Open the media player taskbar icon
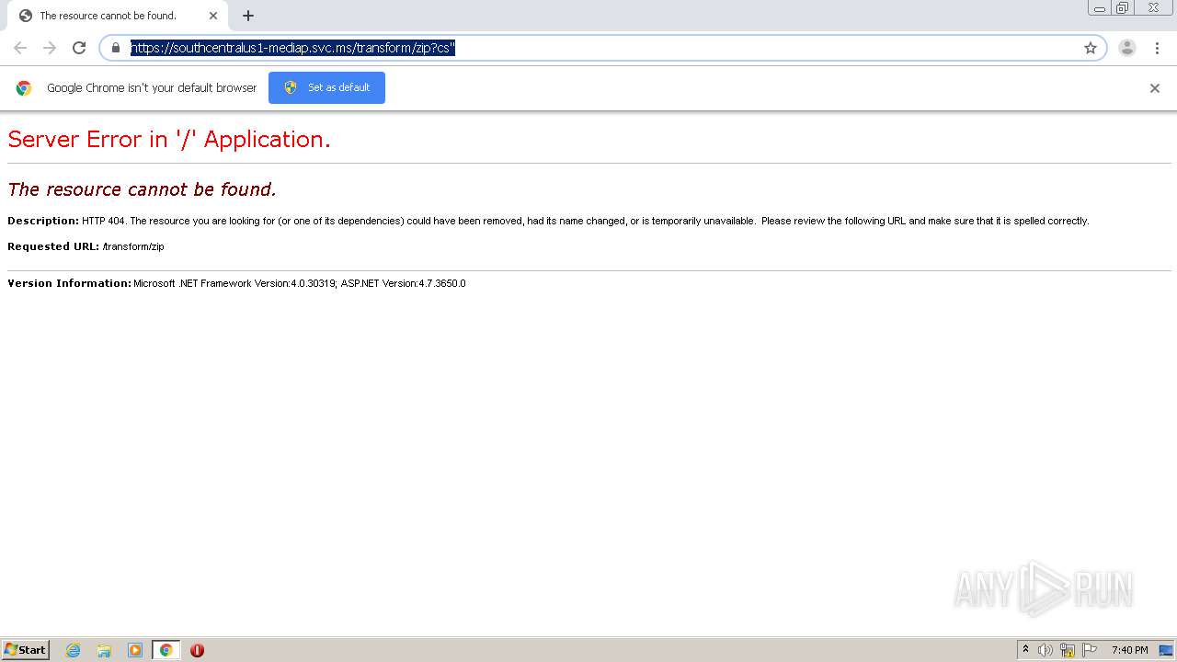Image resolution: width=1177 pixels, height=662 pixels. tap(135, 650)
